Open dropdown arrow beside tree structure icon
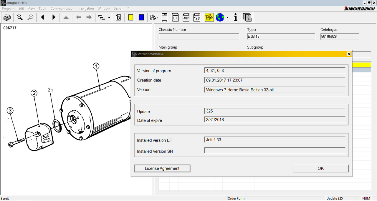377x201 pixels. click(109, 18)
